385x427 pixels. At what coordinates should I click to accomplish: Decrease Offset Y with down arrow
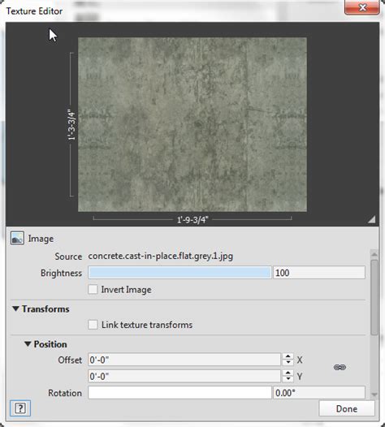coord(288,379)
